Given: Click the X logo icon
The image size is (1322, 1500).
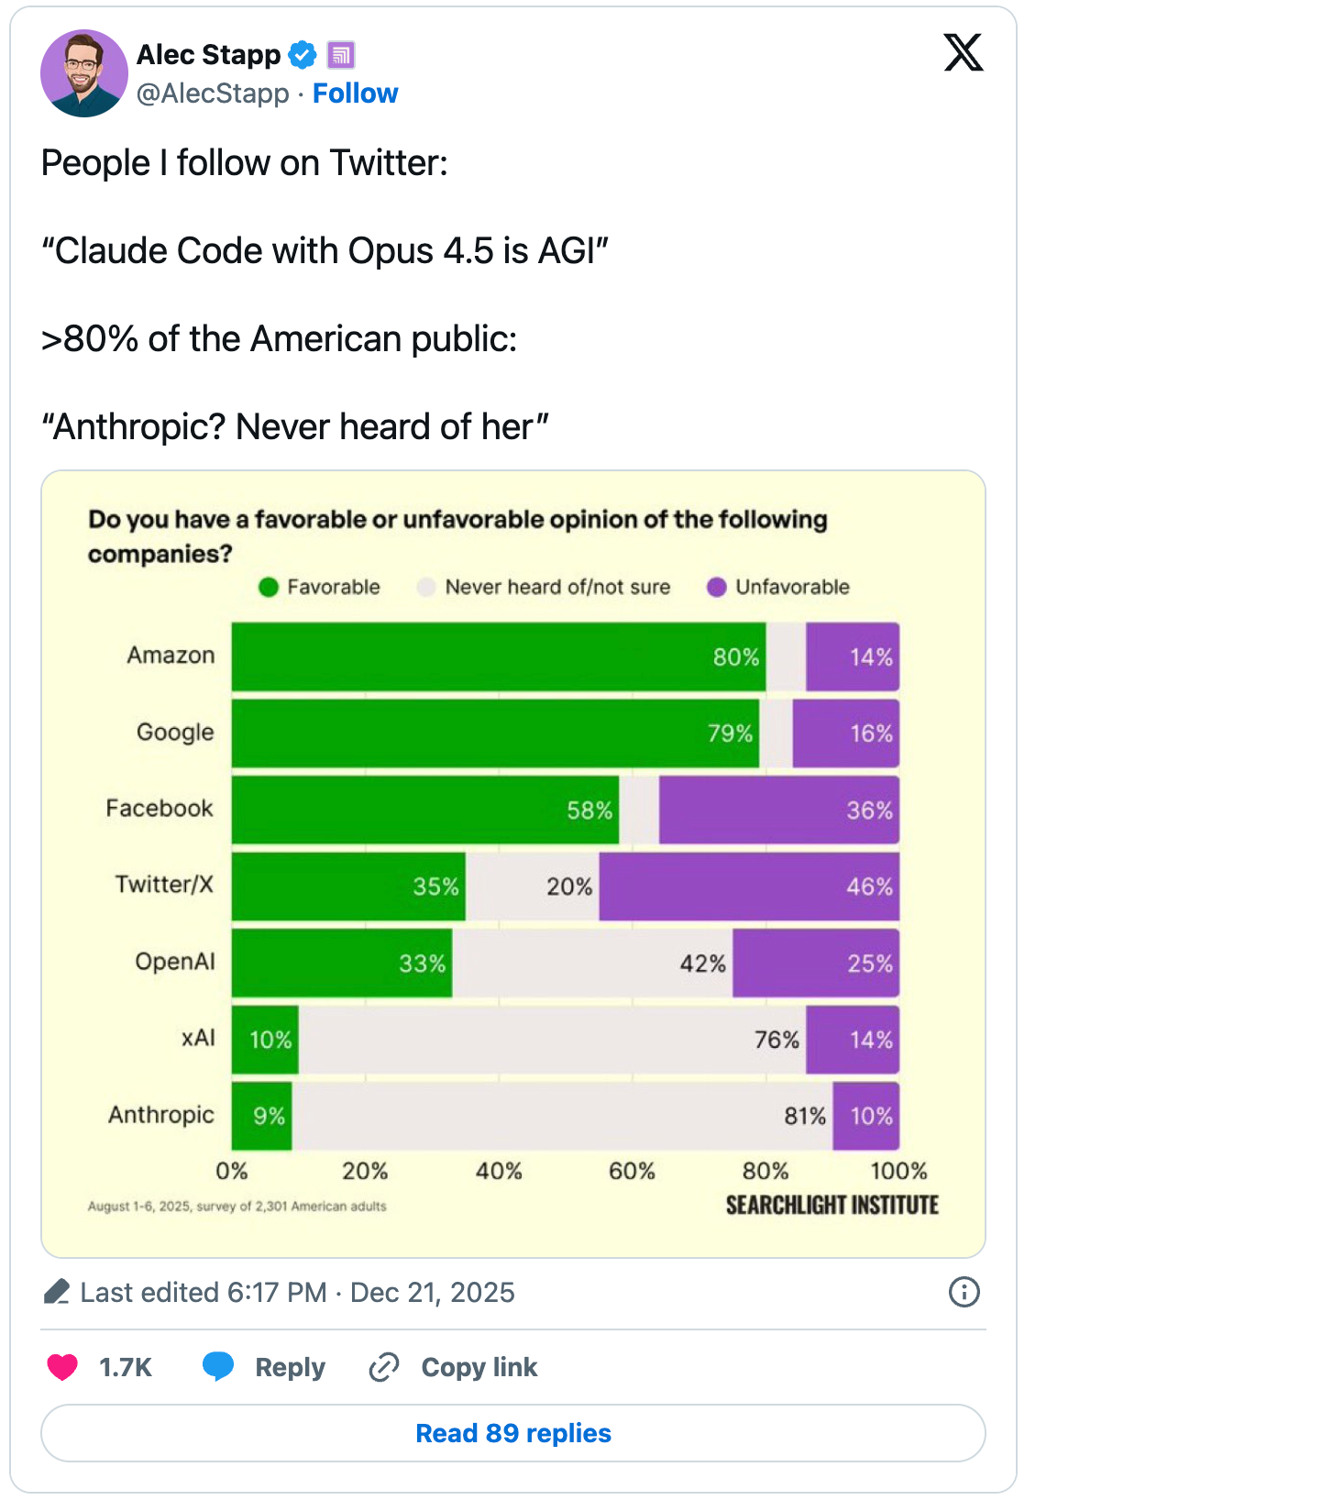Looking at the screenshot, I should point(963,52).
